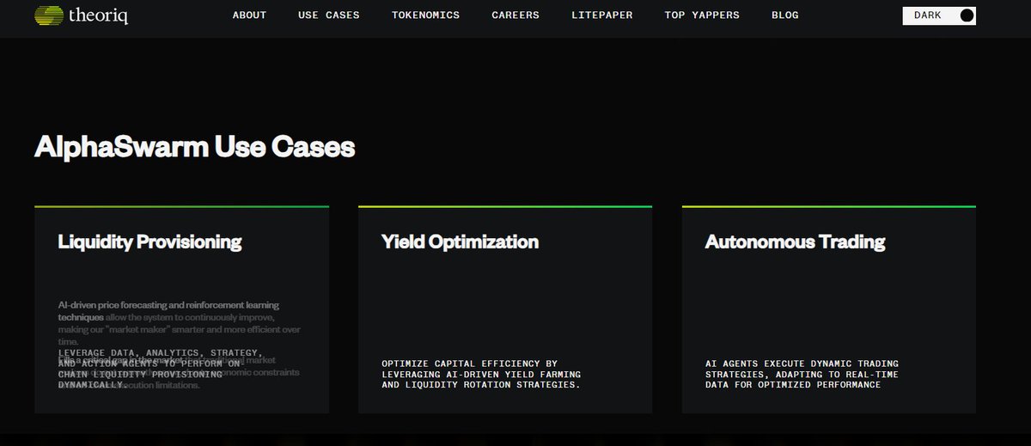Click 'And liquidity rotation strategies' line
This screenshot has height=446, width=1031.
[x=481, y=385]
